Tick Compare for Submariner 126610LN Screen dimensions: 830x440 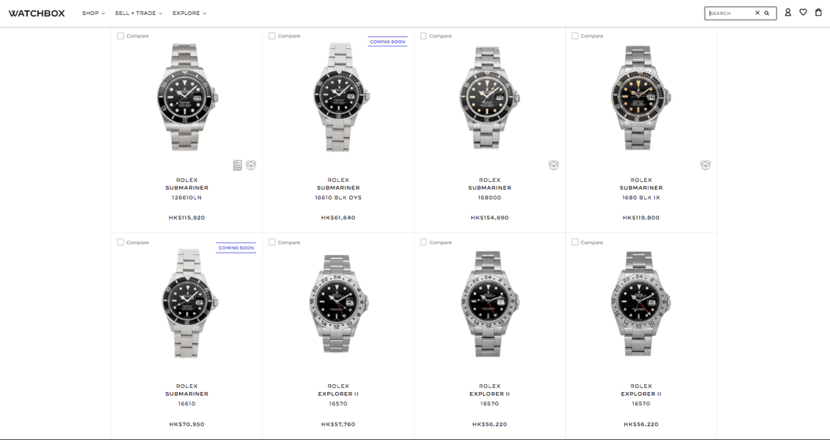pyautogui.click(x=121, y=36)
